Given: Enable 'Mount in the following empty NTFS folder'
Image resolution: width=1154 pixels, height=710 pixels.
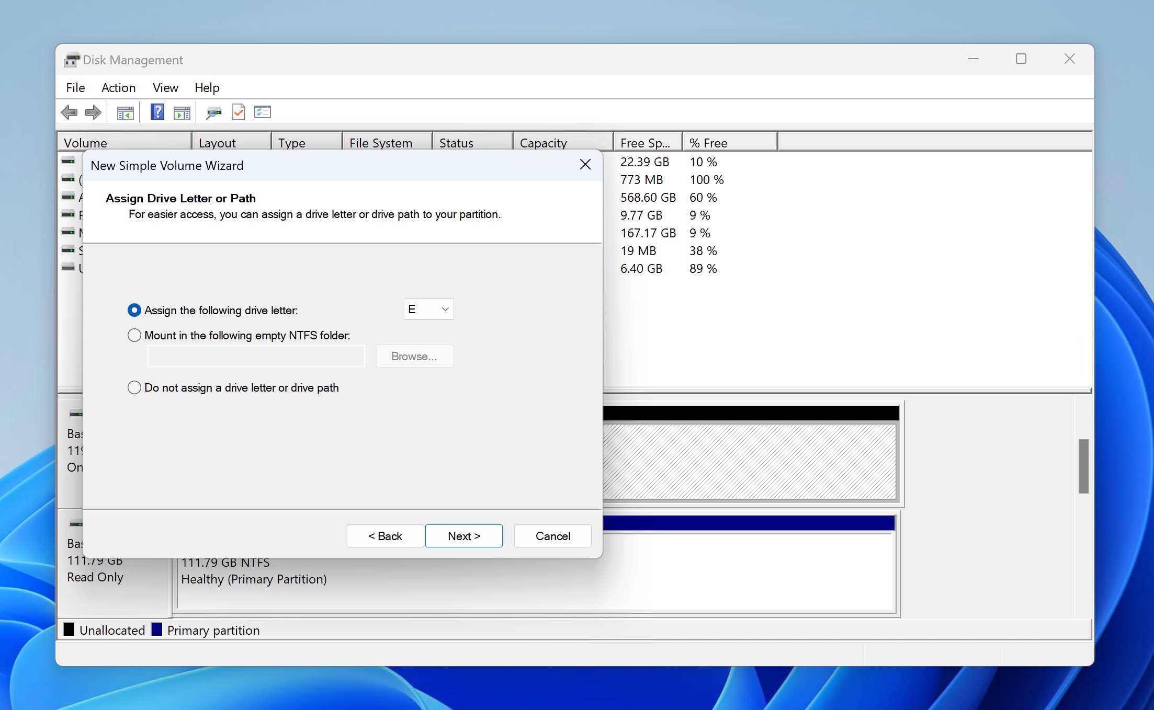Looking at the screenshot, I should coord(134,335).
